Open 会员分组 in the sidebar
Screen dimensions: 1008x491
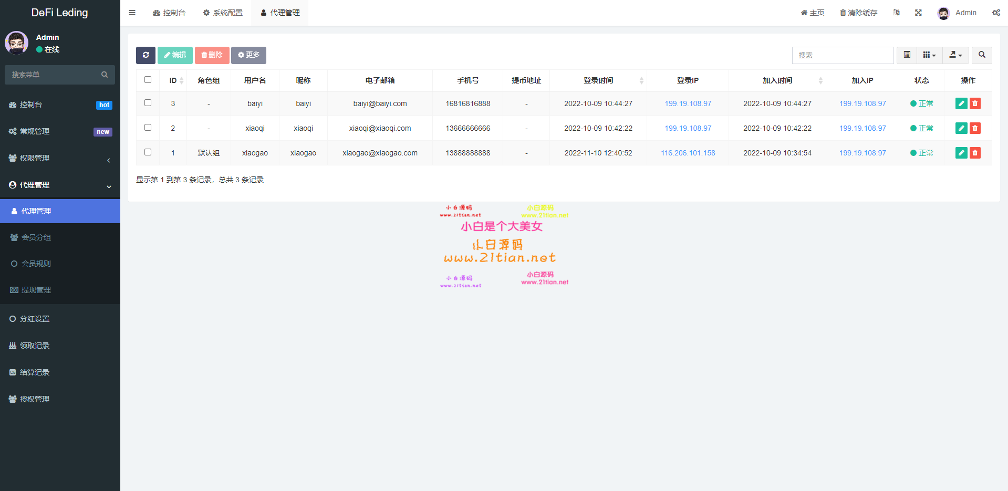36,237
